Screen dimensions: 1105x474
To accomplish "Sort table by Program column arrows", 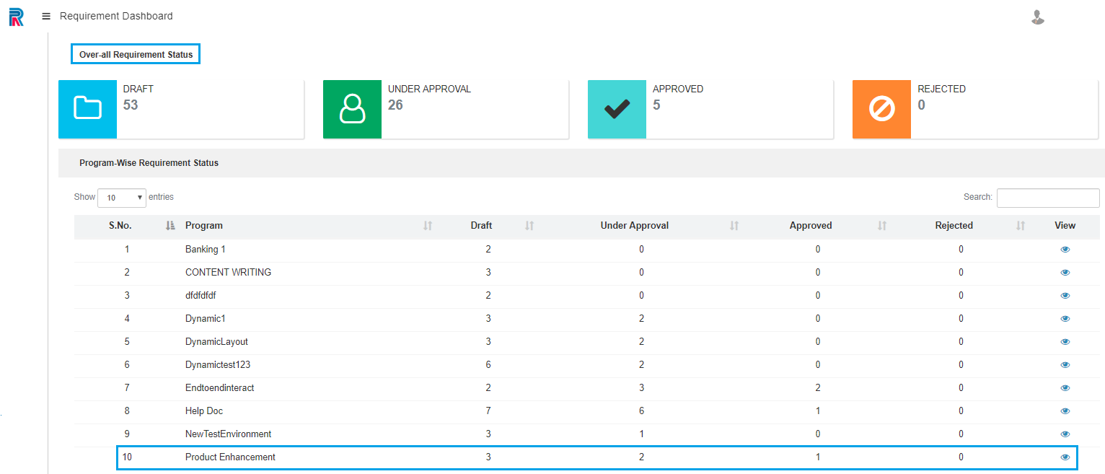I will click(428, 226).
